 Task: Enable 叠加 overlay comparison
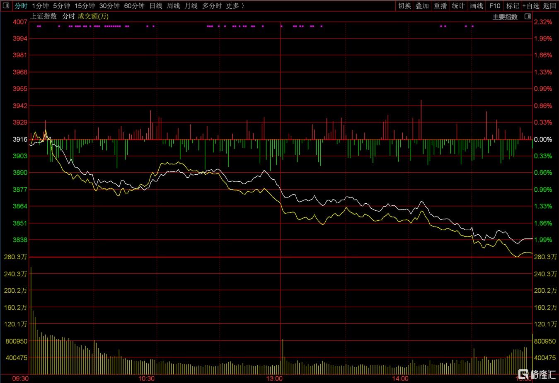pos(422,6)
